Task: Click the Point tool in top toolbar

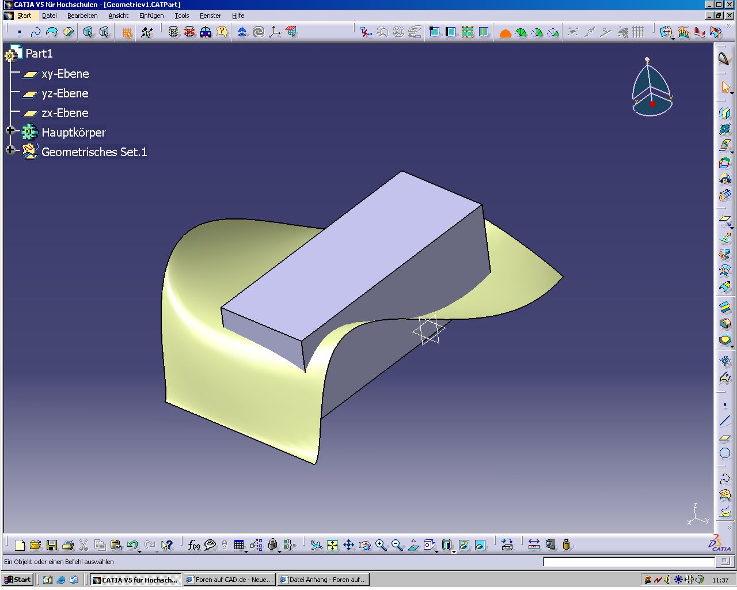Action: point(20,32)
